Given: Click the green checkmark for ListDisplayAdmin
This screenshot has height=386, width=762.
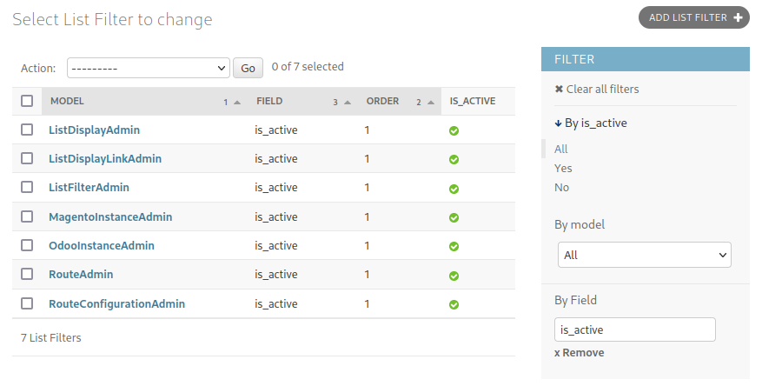Looking at the screenshot, I should click(454, 130).
